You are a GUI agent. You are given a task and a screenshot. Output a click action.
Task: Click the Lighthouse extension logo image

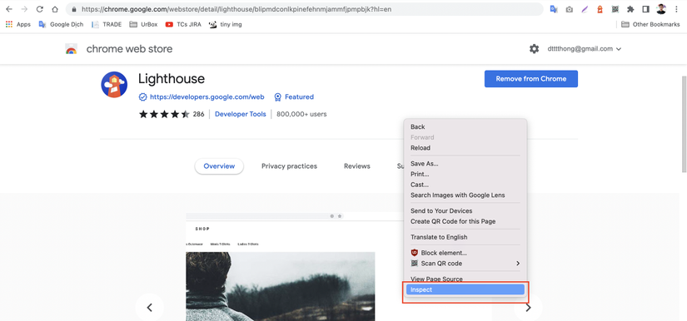pyautogui.click(x=114, y=84)
